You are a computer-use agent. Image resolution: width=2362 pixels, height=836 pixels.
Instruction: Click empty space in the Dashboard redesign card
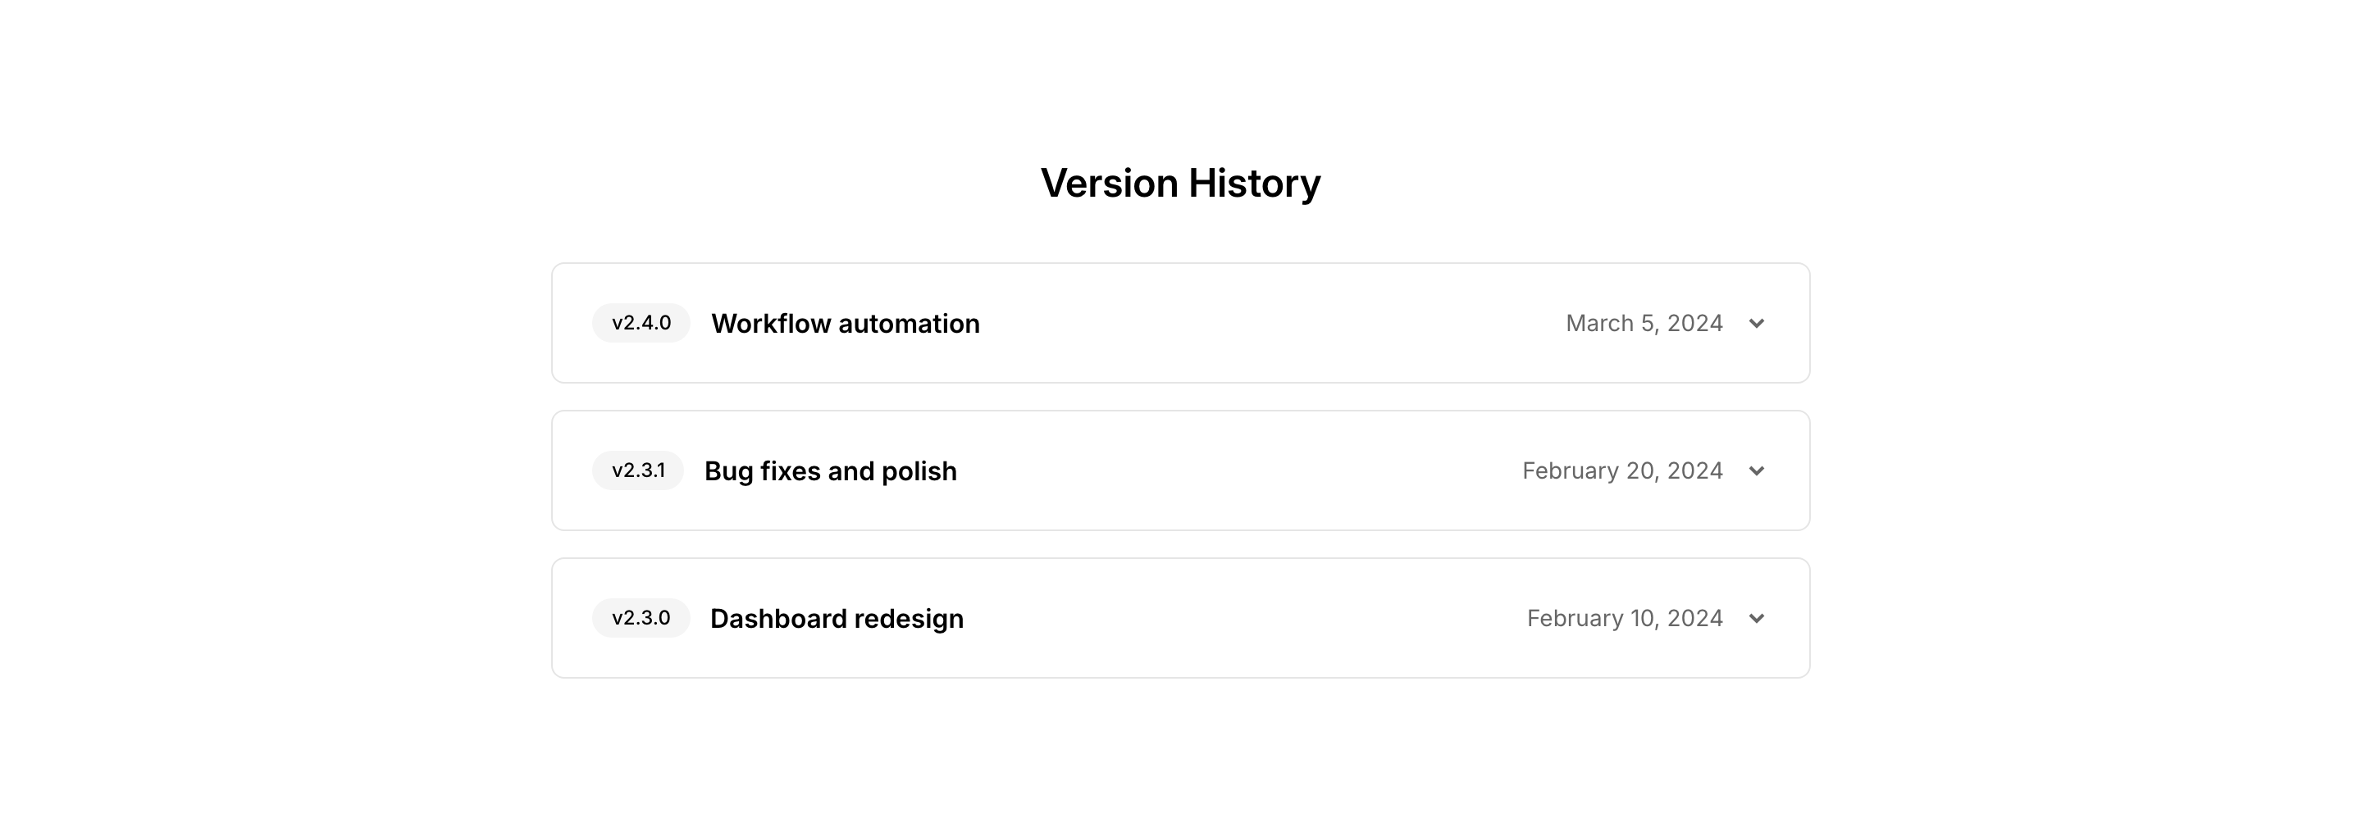(x=1238, y=619)
